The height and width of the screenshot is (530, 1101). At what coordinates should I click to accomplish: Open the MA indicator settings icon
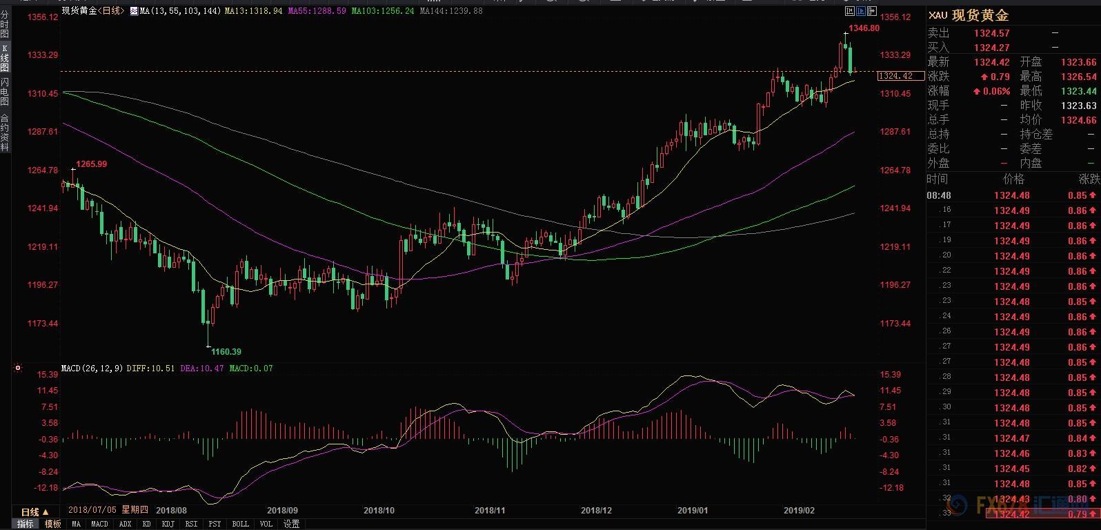[x=135, y=11]
